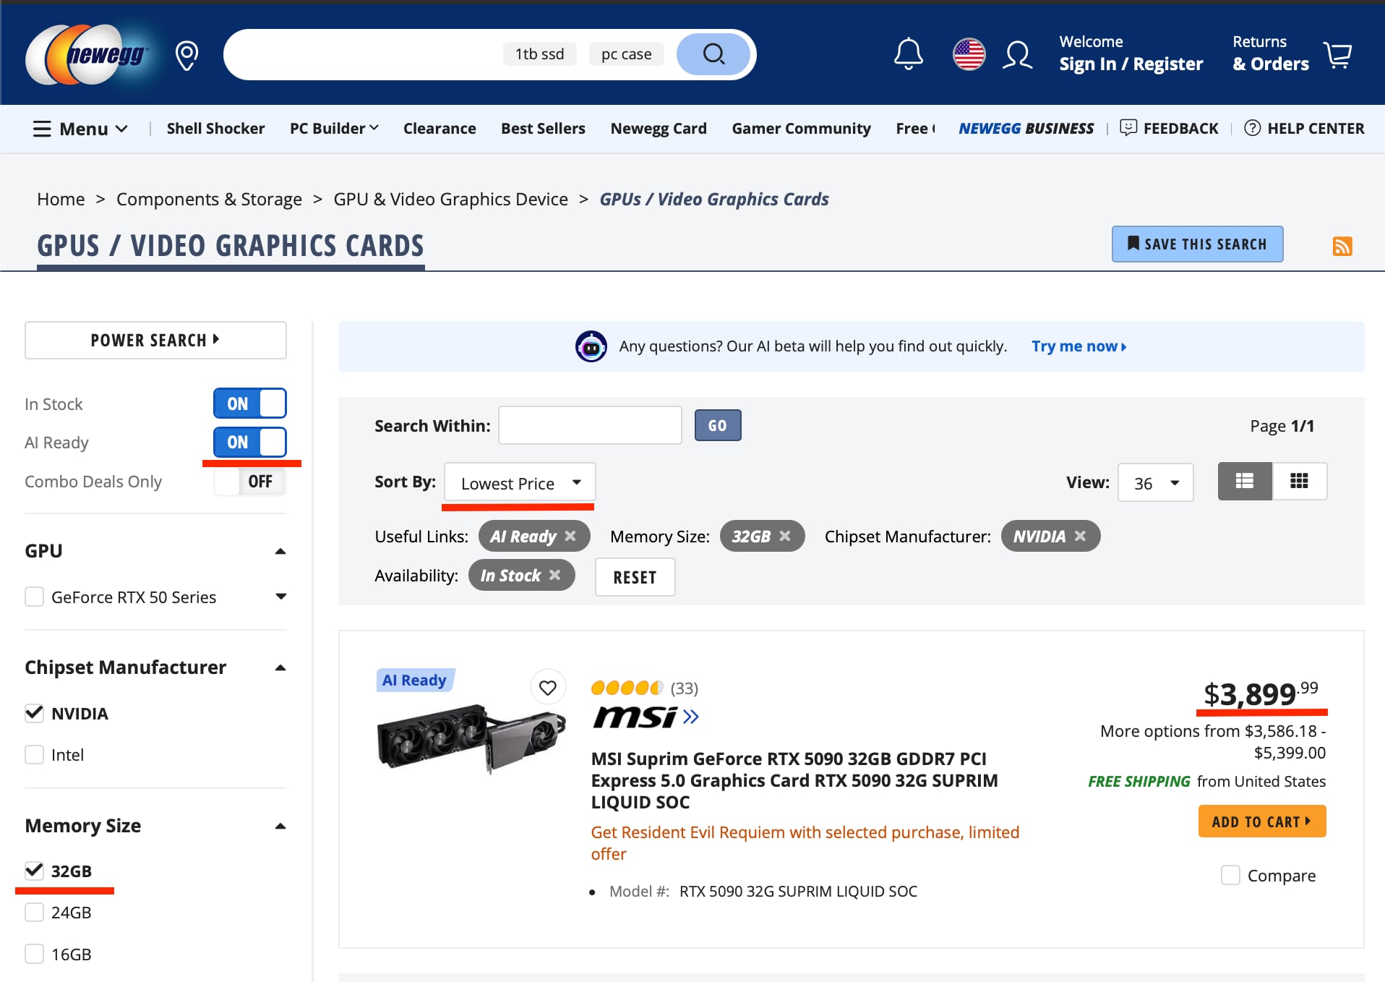Open the View 36 items dropdown
The height and width of the screenshot is (982, 1385).
(x=1155, y=482)
